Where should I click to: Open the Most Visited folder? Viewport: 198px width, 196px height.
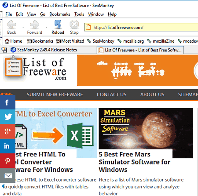click(70, 41)
